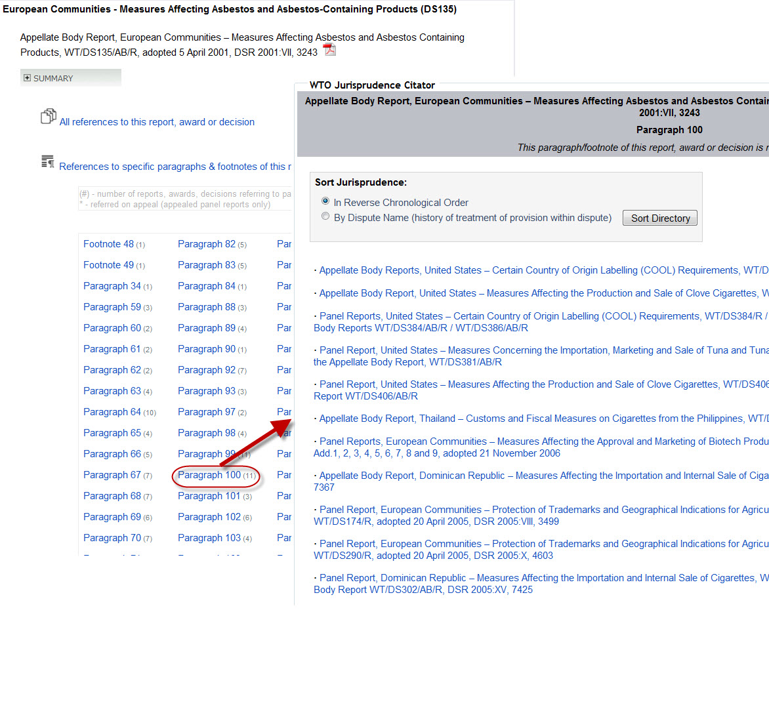The width and height of the screenshot is (769, 717).
Task: Open Paragraph 89 link
Action: coord(207,328)
